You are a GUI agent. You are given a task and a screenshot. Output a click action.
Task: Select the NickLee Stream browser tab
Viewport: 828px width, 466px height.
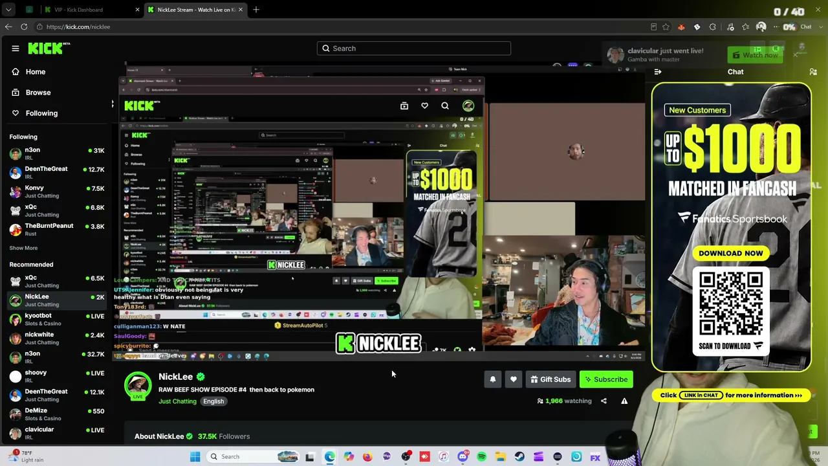tap(196, 10)
